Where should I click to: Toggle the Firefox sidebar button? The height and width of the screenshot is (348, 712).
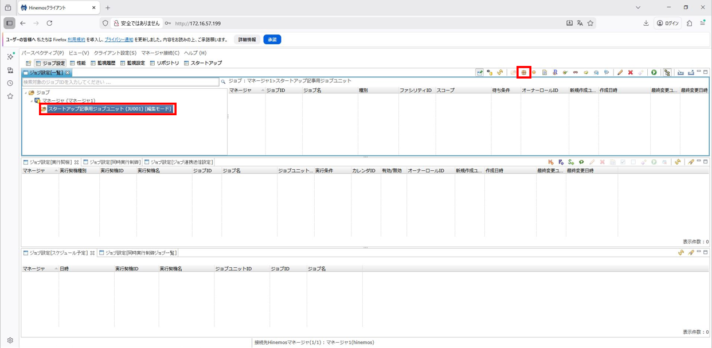(9, 24)
